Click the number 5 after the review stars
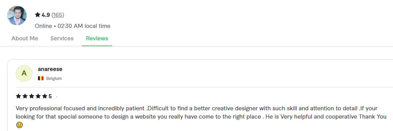 [x=50, y=97]
